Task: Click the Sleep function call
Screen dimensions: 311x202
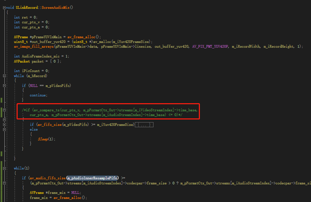Action: [x=43, y=139]
